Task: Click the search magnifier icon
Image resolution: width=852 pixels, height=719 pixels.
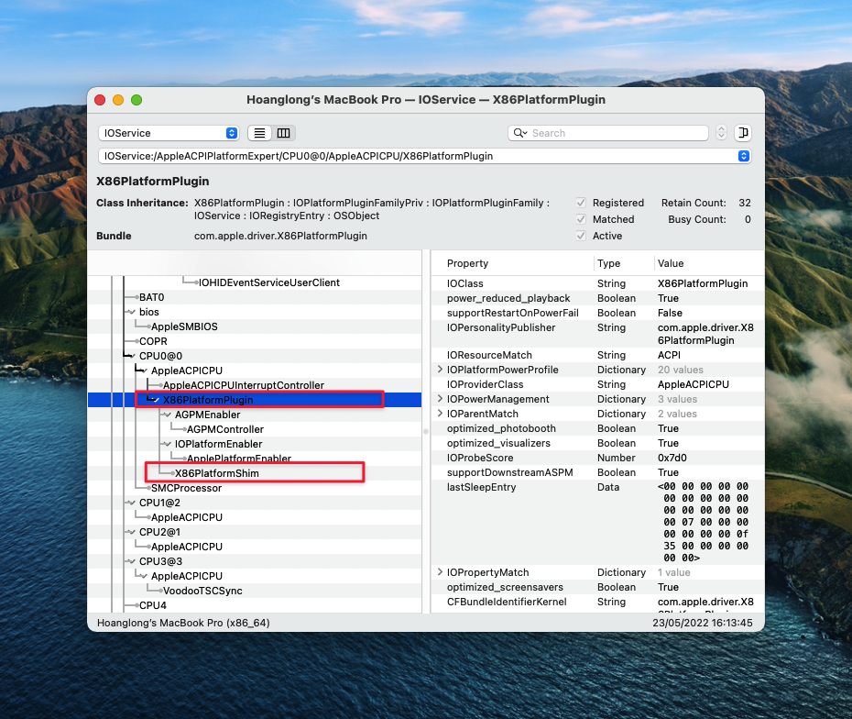Action: point(521,133)
